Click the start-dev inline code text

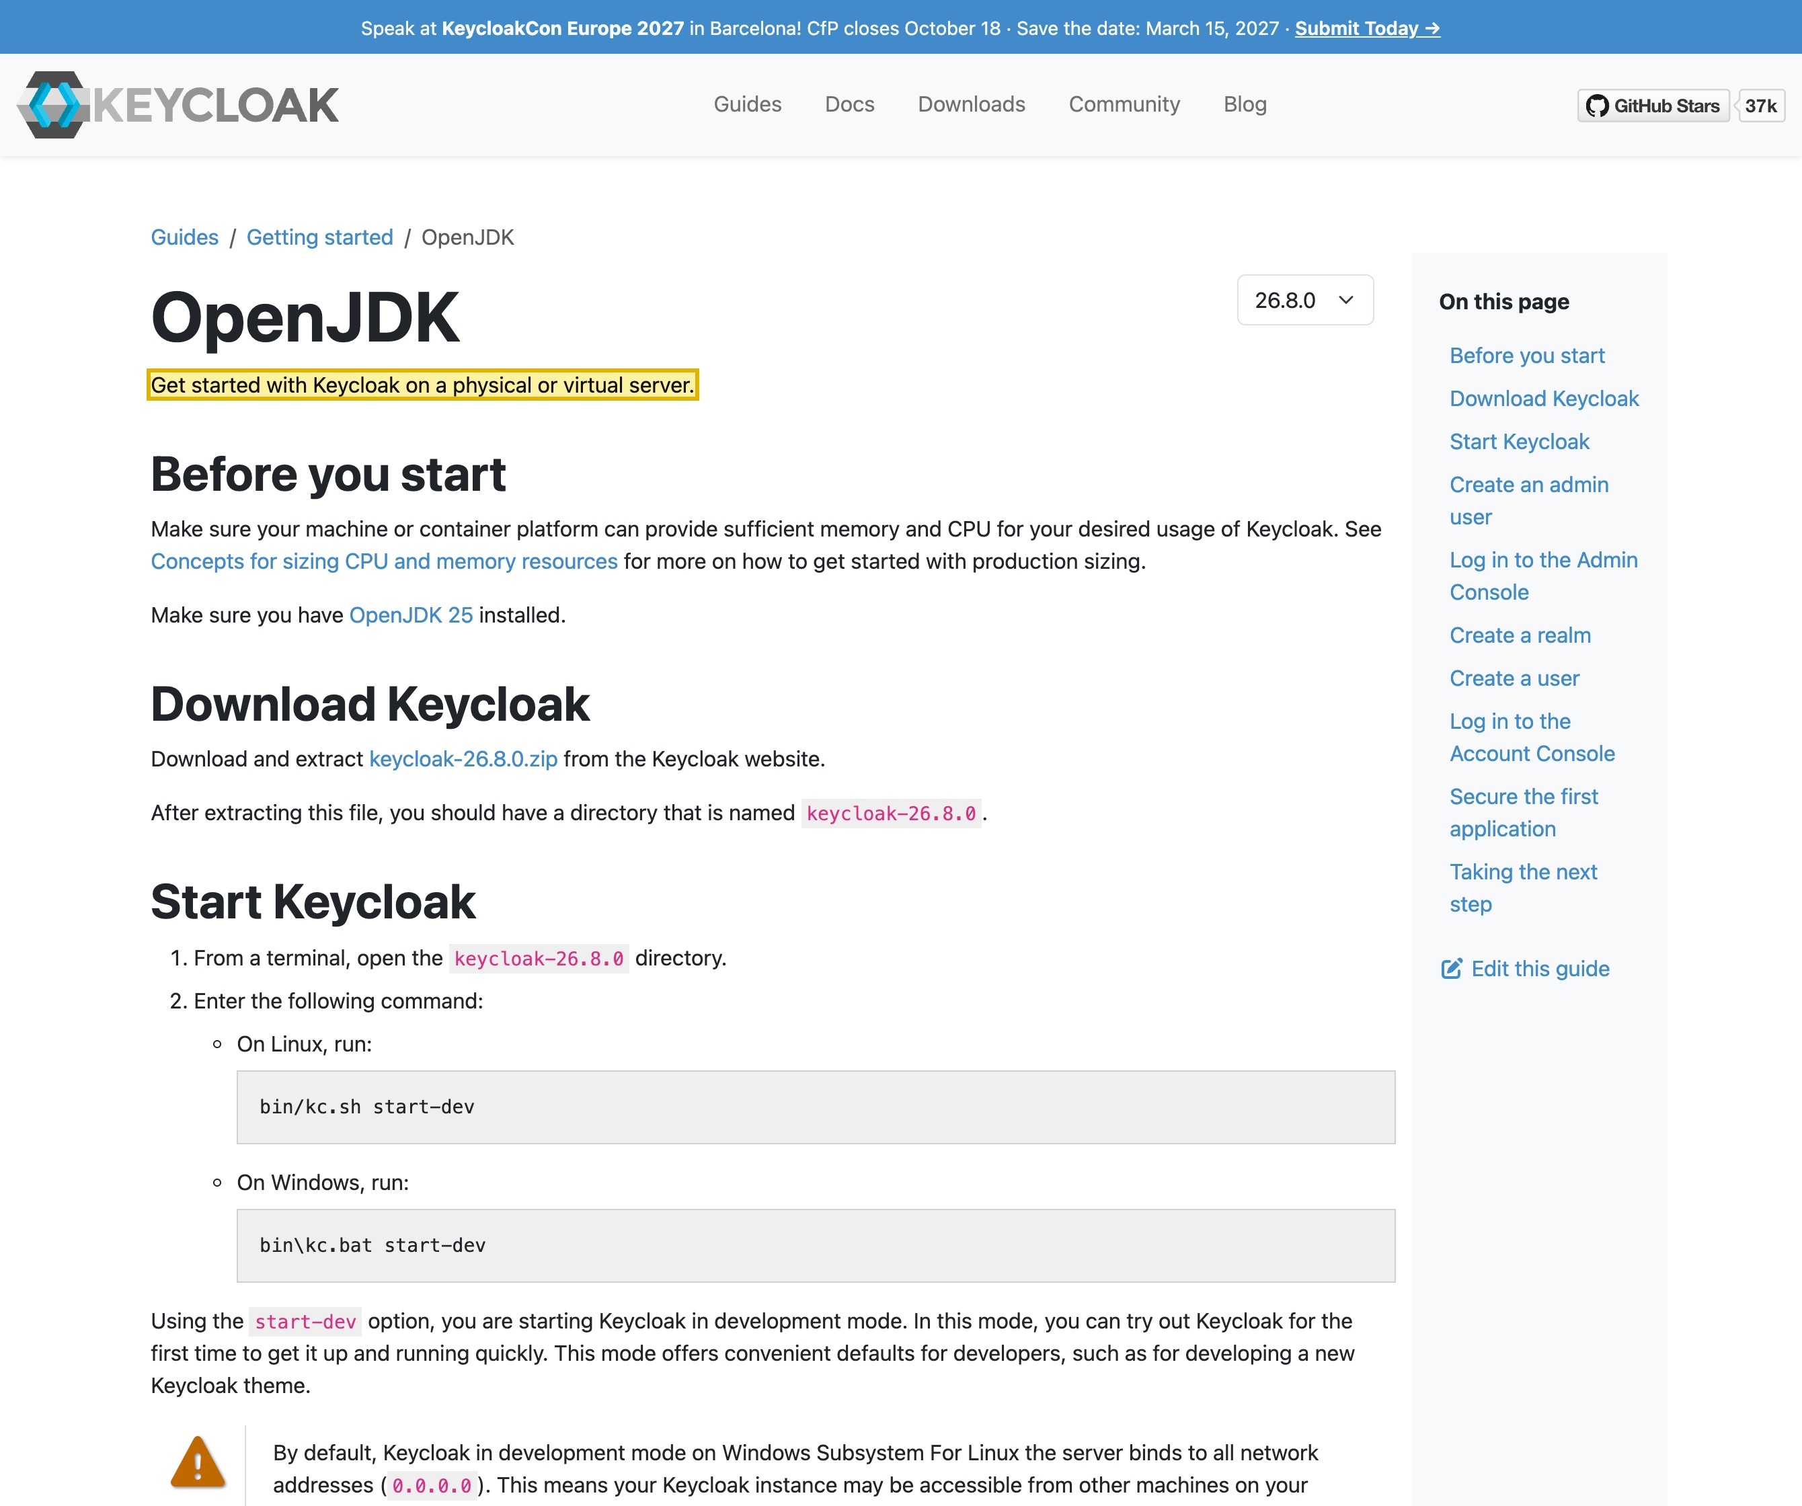[x=305, y=1322]
